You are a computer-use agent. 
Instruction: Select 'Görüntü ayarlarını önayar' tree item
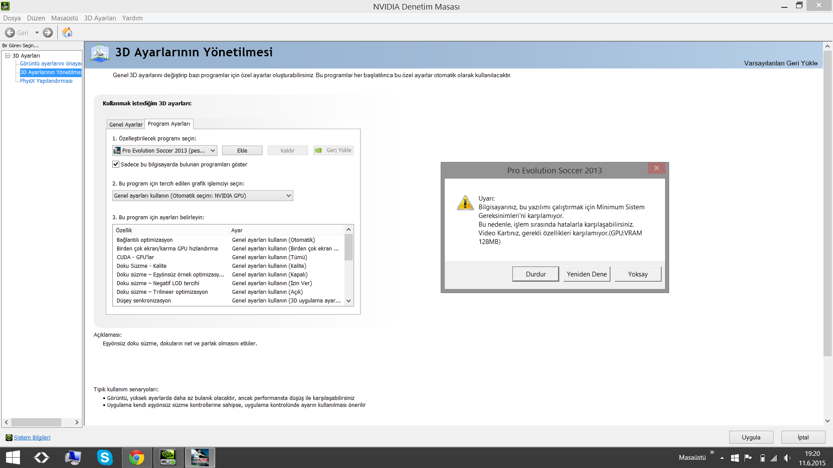tap(51, 64)
